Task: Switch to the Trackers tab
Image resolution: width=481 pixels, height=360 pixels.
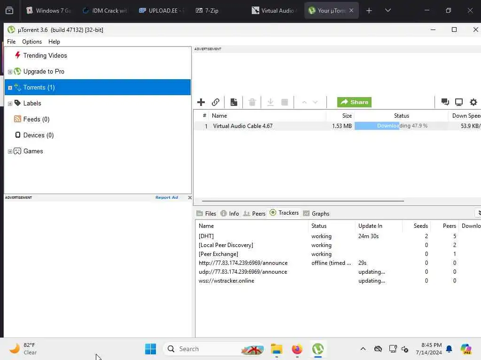Action: [x=284, y=213]
